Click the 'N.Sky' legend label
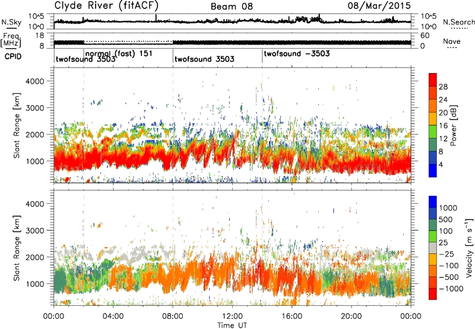 tap(11, 22)
